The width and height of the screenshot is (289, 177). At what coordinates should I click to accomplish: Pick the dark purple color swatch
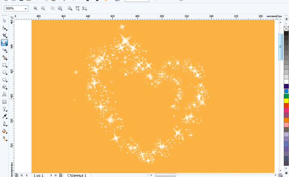[286, 86]
